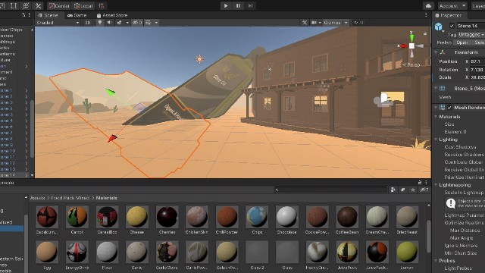This screenshot has height=273, width=485.
Task: Toggle scene audio with the speaker icon
Action: [x=109, y=23]
